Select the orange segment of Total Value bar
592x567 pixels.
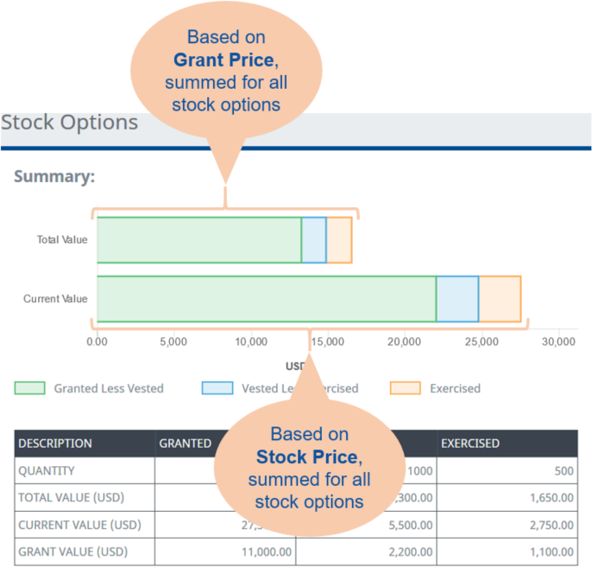(x=339, y=240)
